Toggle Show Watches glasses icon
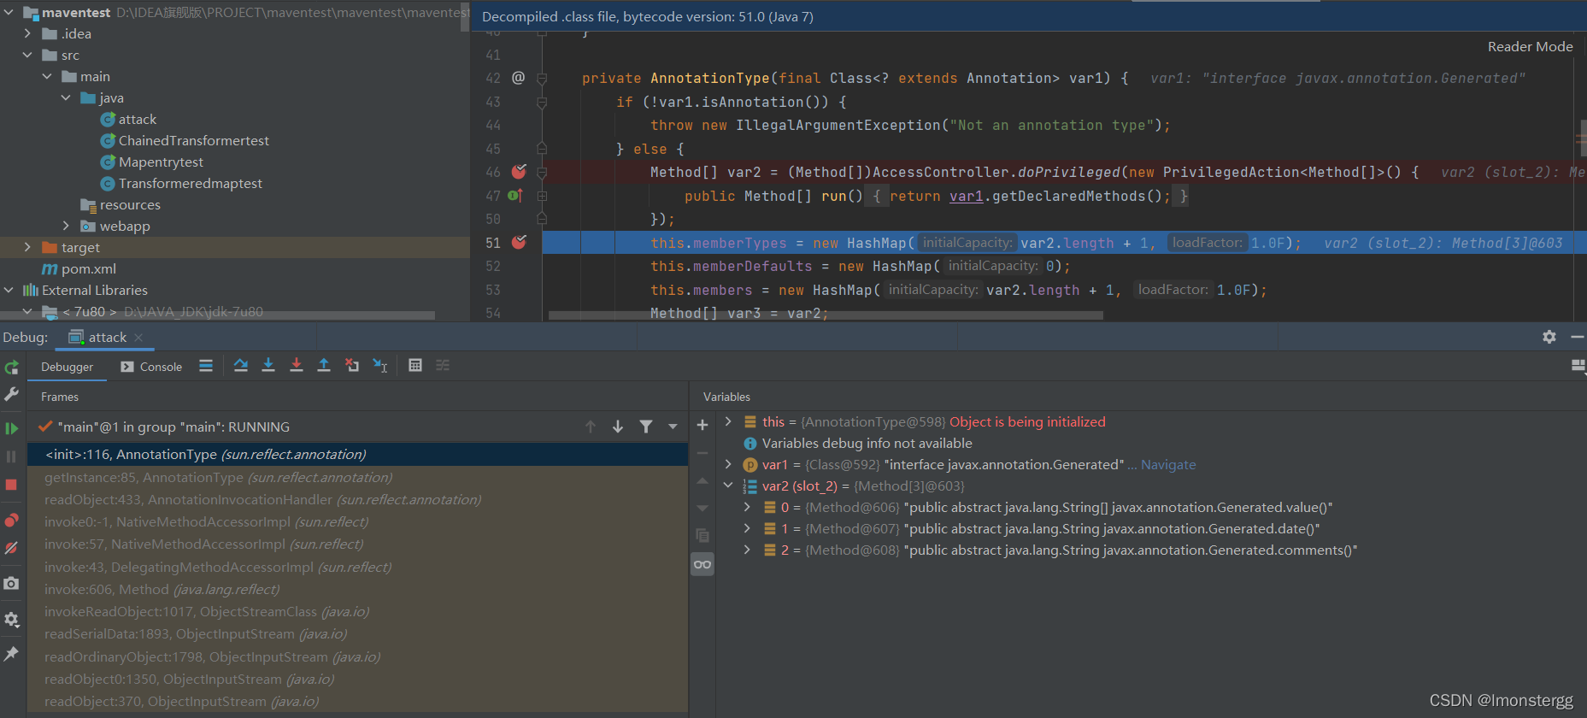 tap(702, 564)
